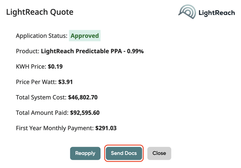Select the $291.03 monthly payment value
The width and height of the screenshot is (241, 168).
[x=106, y=128]
